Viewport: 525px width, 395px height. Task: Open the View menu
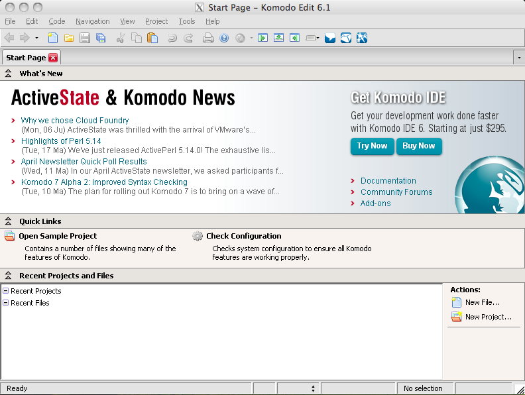pos(127,21)
